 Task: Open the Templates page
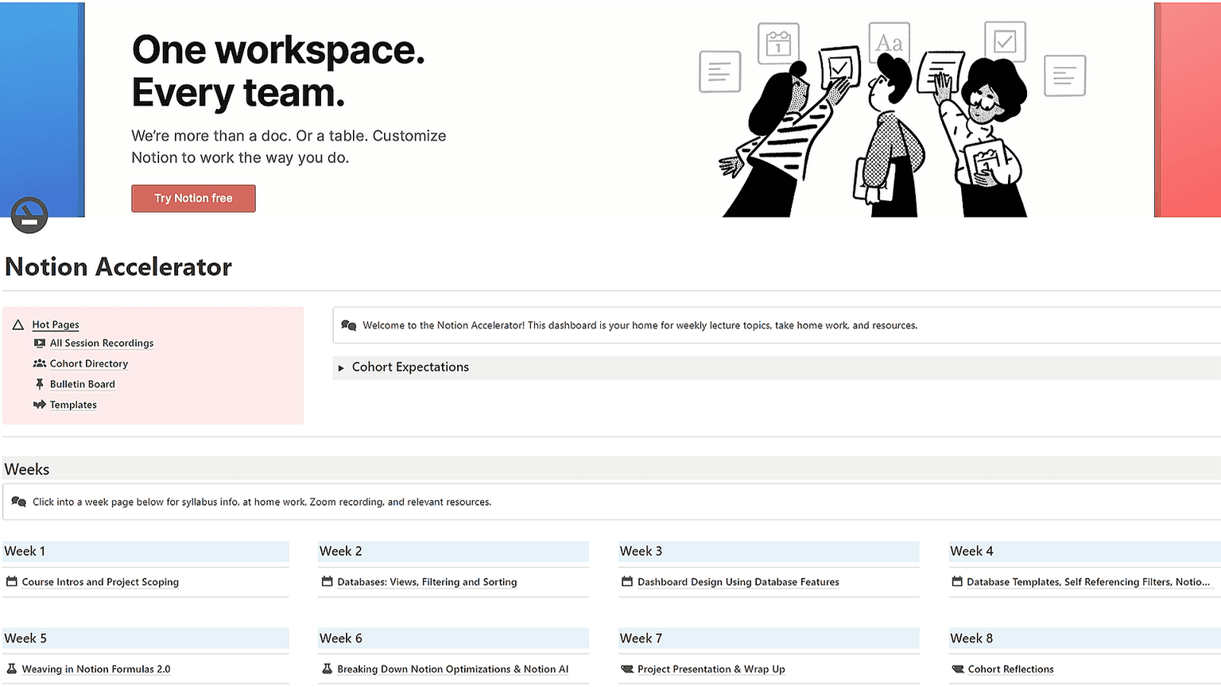tap(73, 405)
